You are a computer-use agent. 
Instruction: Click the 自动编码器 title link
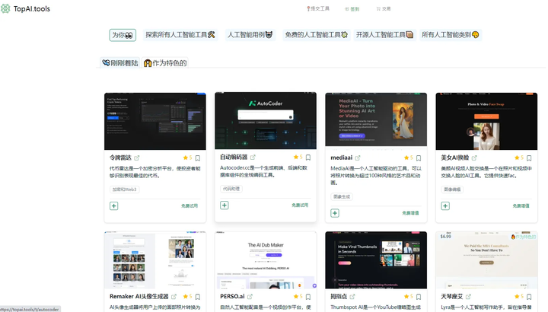(234, 158)
